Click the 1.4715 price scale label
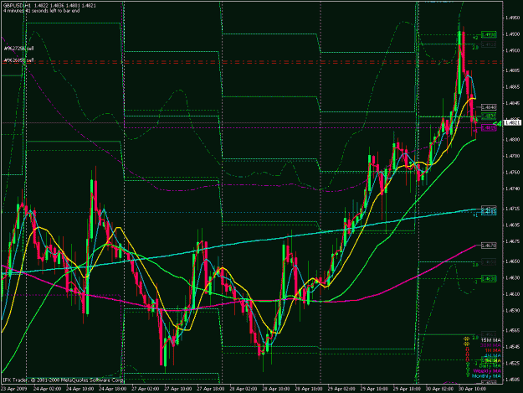 coord(512,209)
